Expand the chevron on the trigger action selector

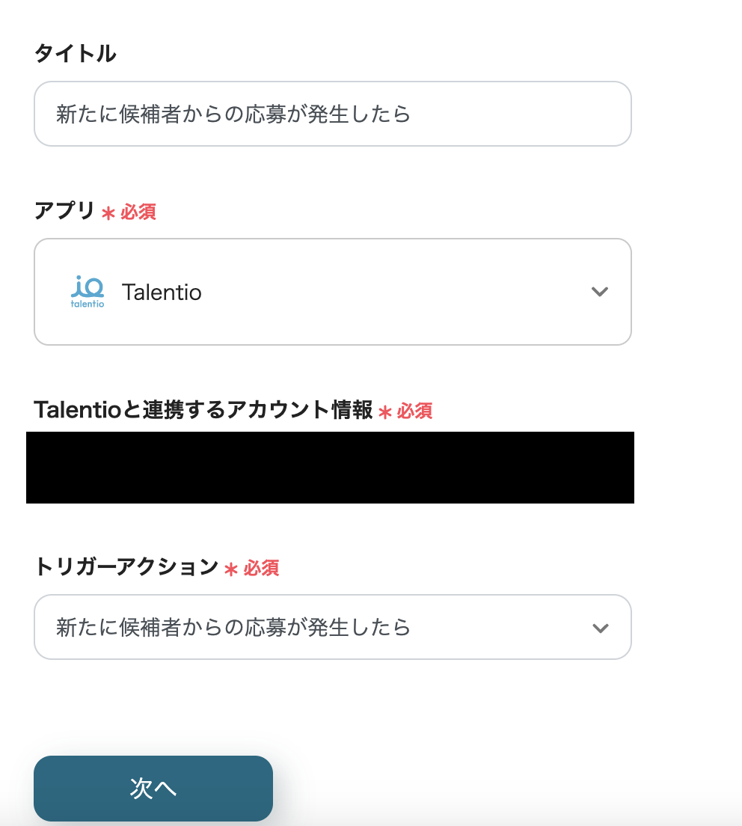(600, 627)
